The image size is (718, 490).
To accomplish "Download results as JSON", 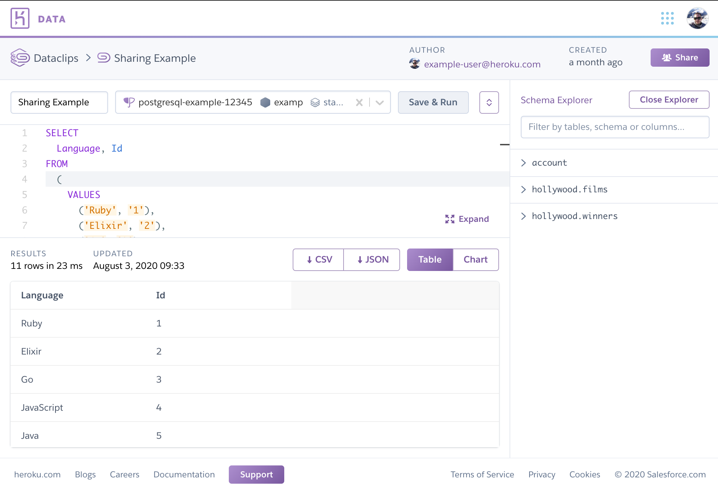I will tap(372, 260).
